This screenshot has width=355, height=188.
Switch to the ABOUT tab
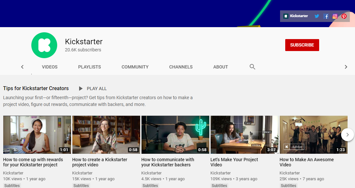(221, 67)
